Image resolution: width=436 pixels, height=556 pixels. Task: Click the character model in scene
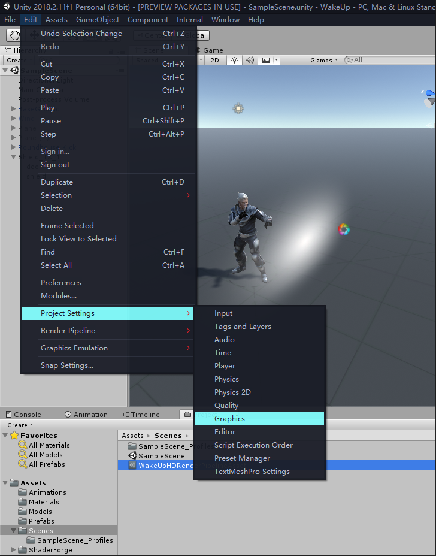[x=250, y=237]
